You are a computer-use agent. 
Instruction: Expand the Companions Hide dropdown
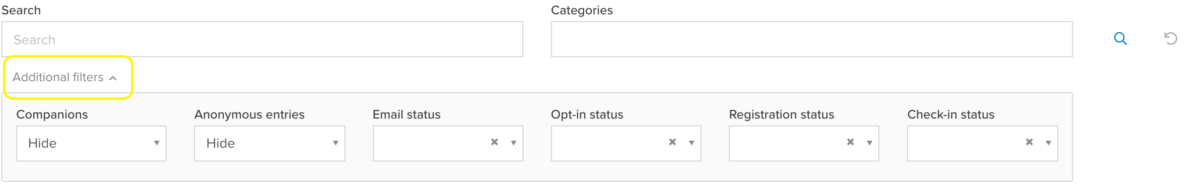coord(91,143)
